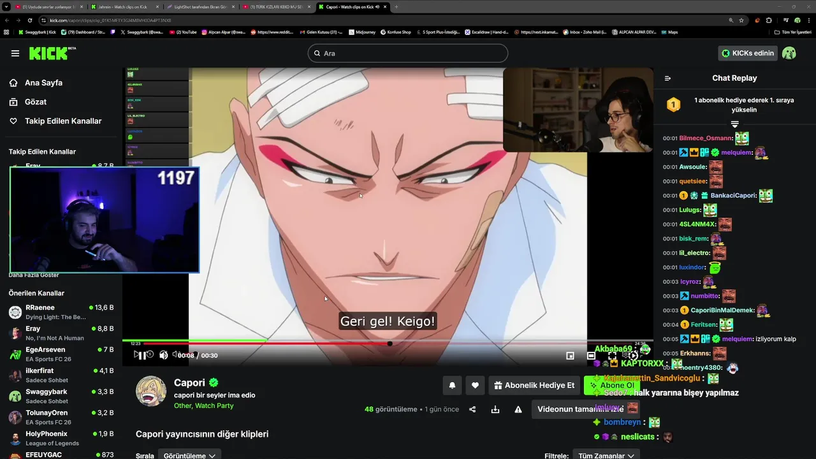Open Inbox - Zoho Mail bookmark

(584, 32)
